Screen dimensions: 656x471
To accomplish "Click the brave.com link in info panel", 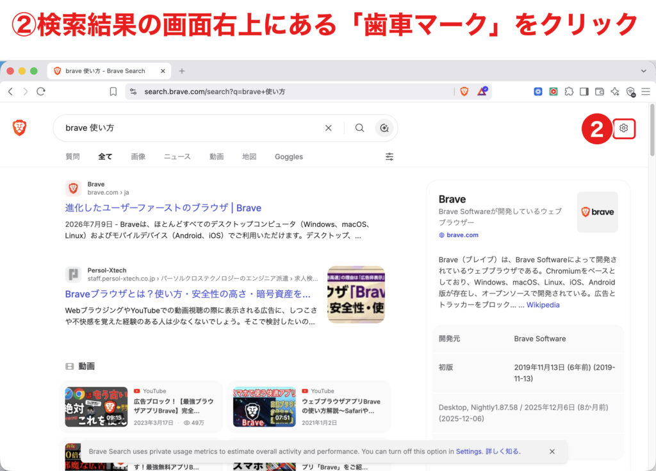I will [463, 235].
